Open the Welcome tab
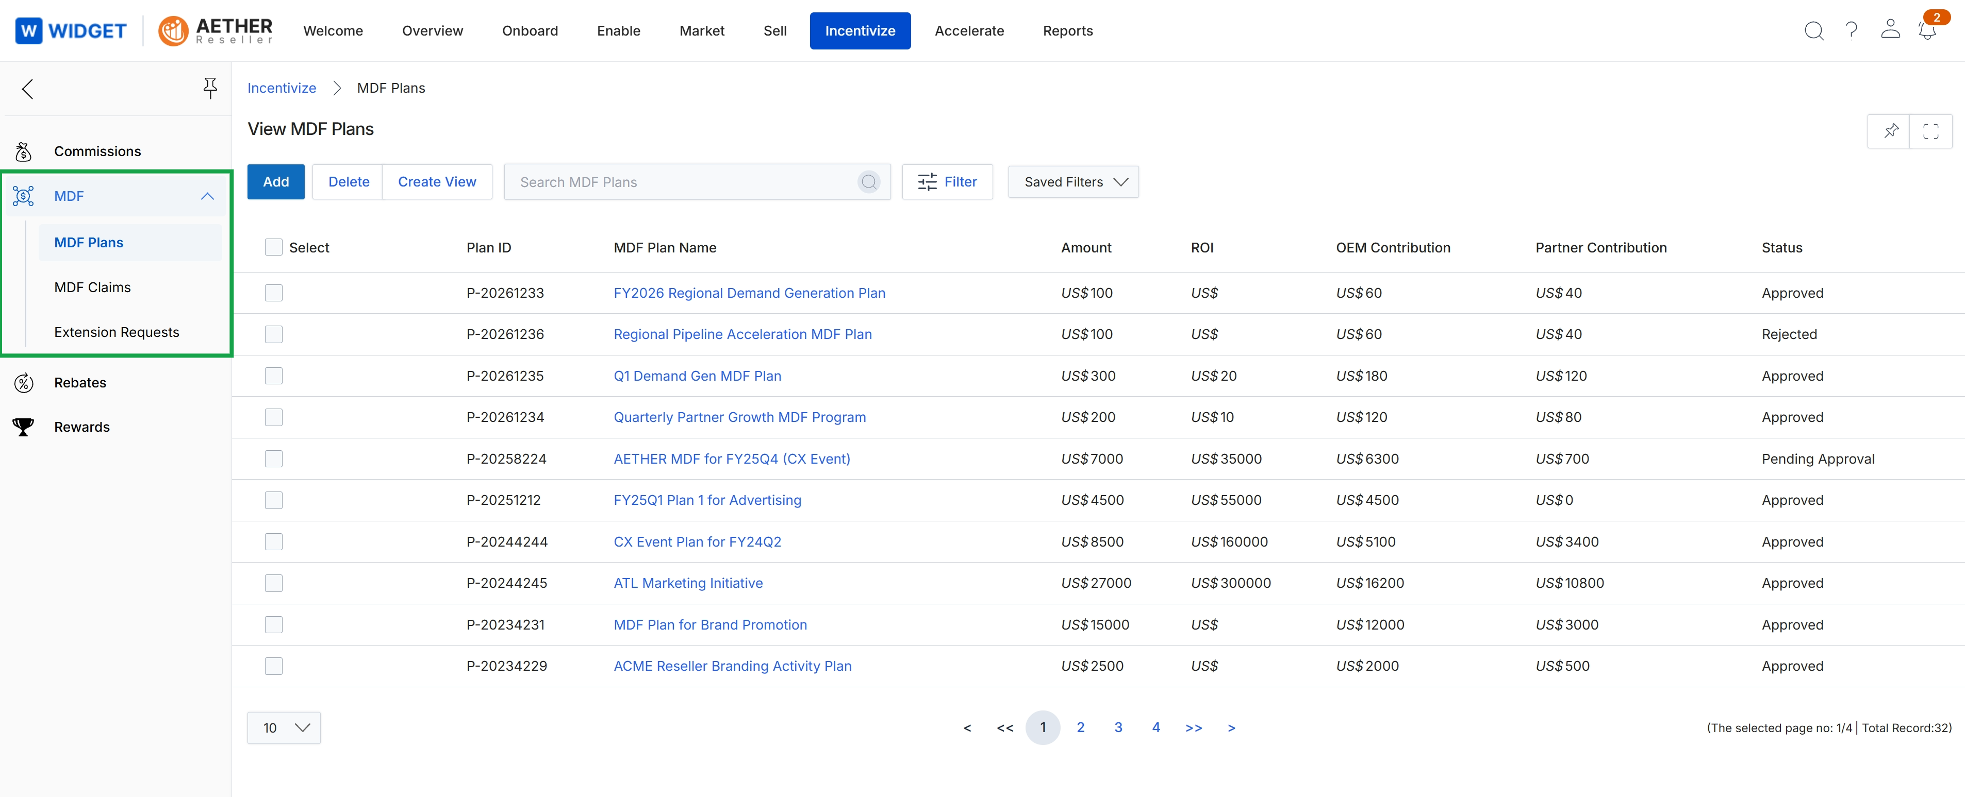Viewport: 1965px width, 797px height. click(x=333, y=30)
